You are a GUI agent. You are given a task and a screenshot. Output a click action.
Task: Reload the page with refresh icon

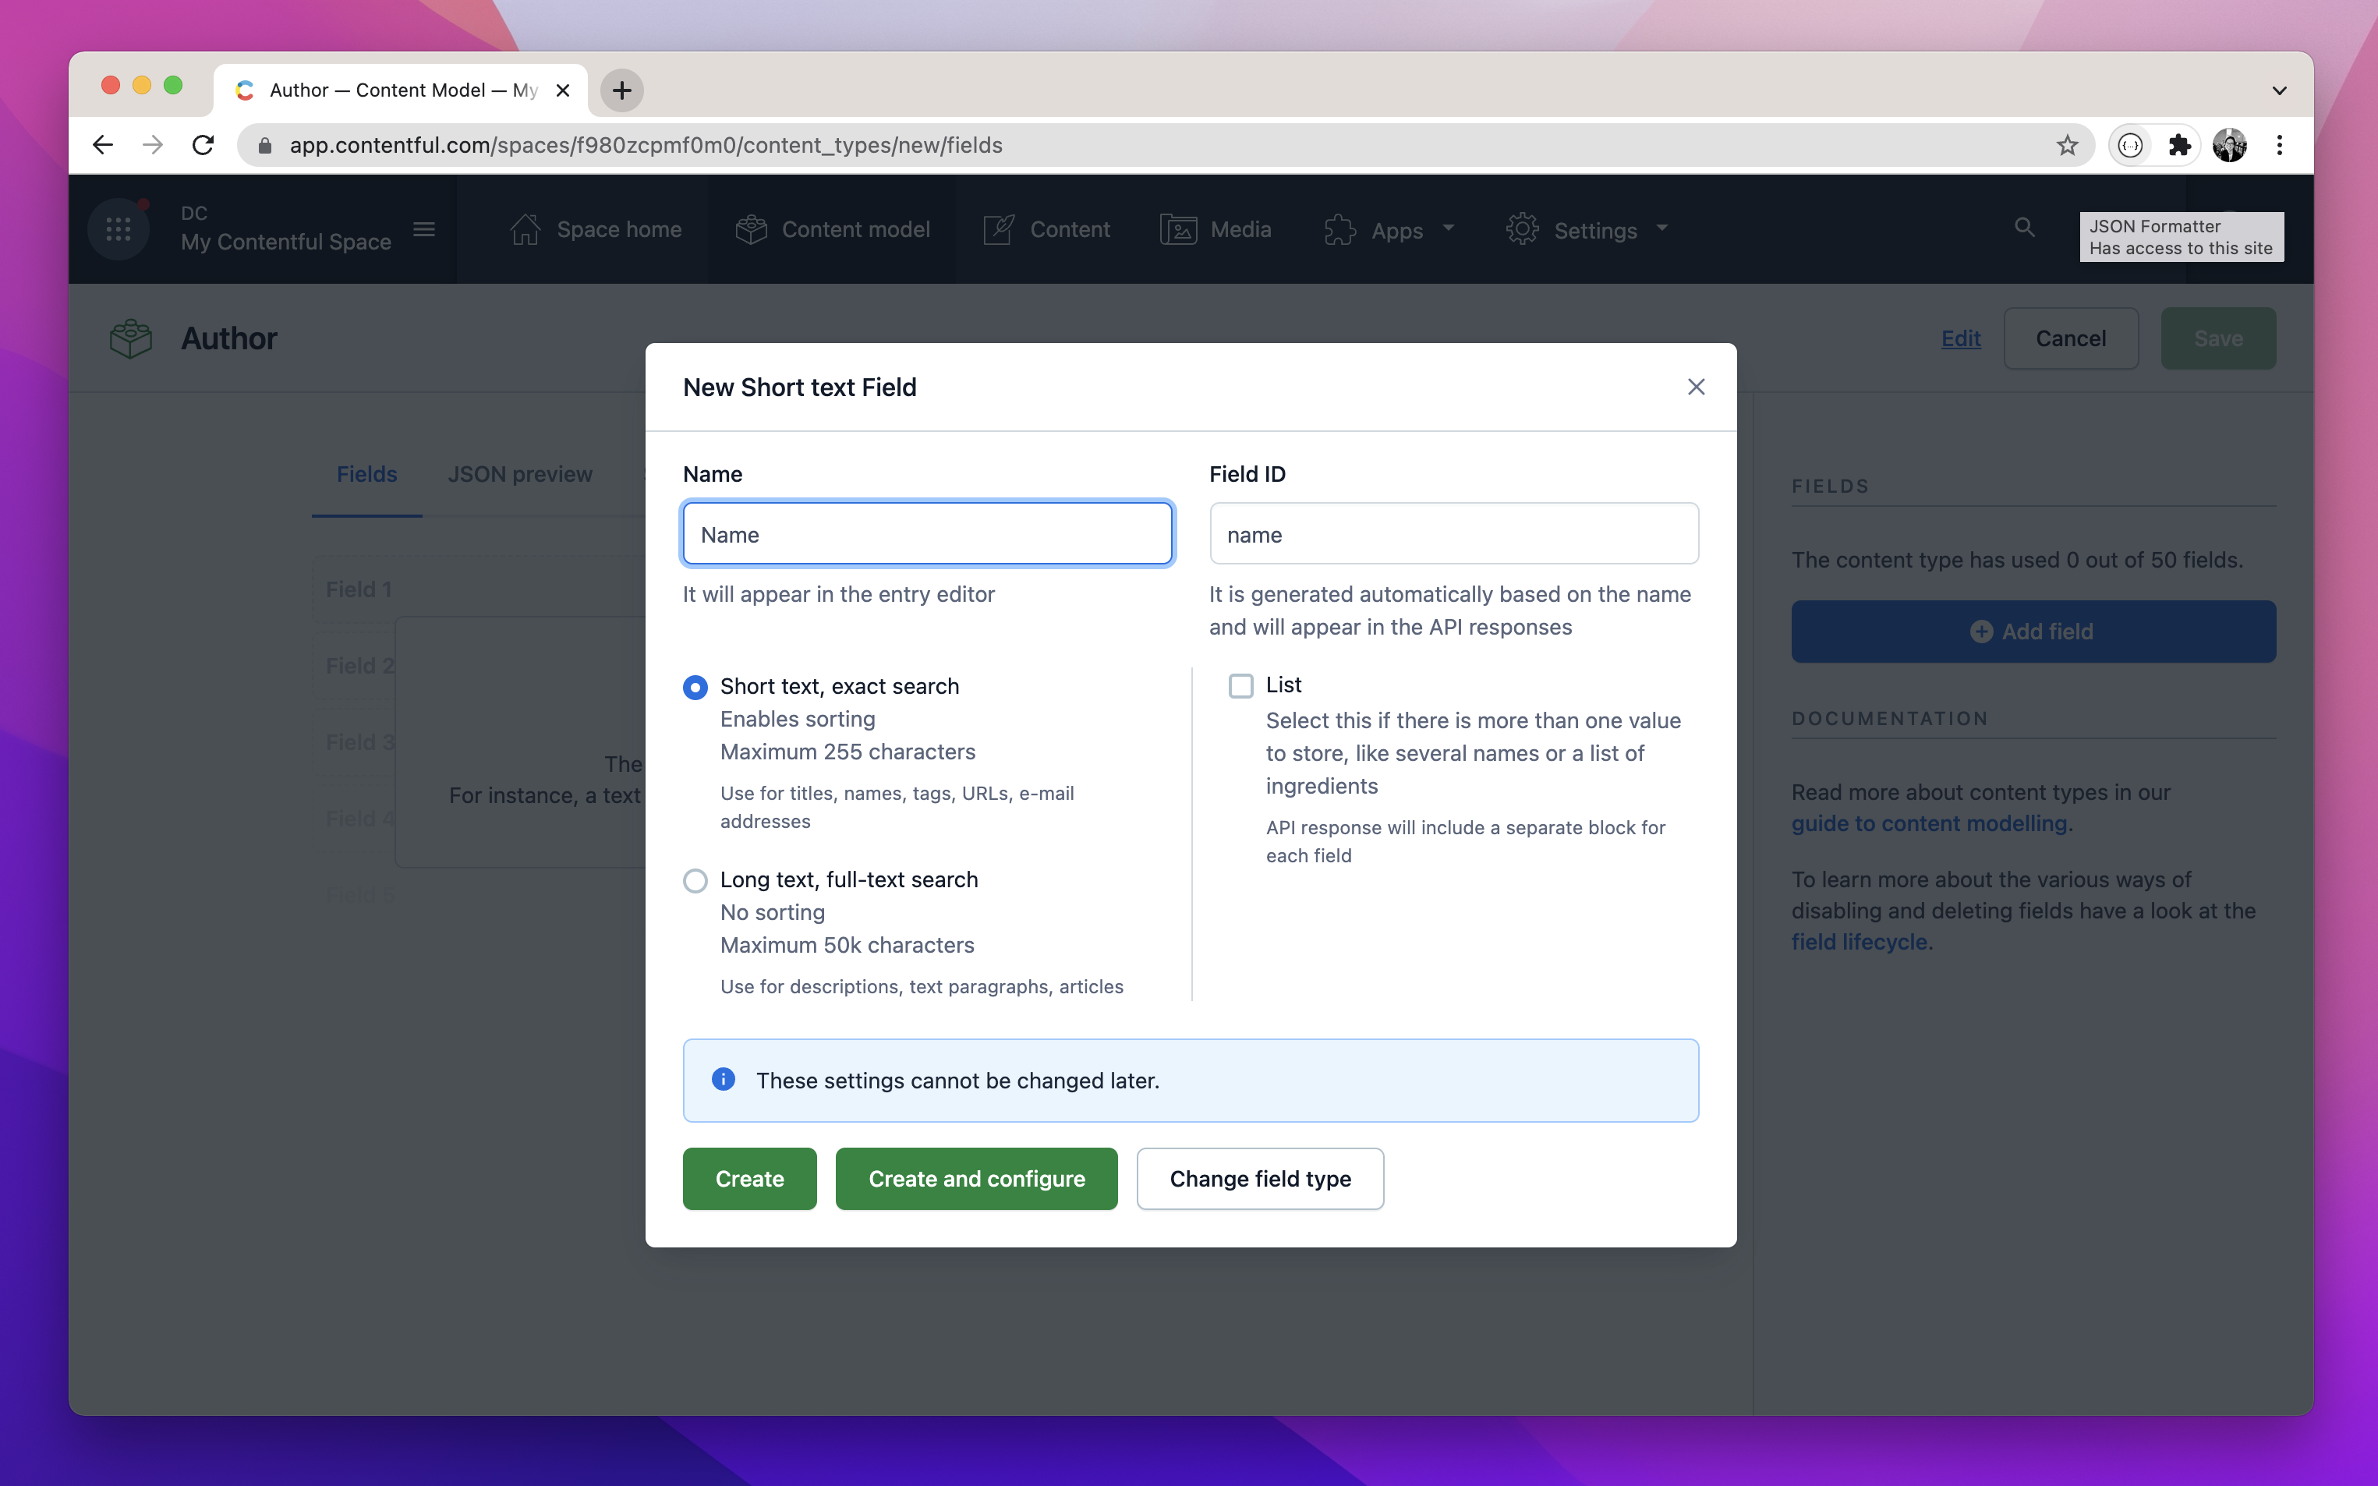(203, 146)
